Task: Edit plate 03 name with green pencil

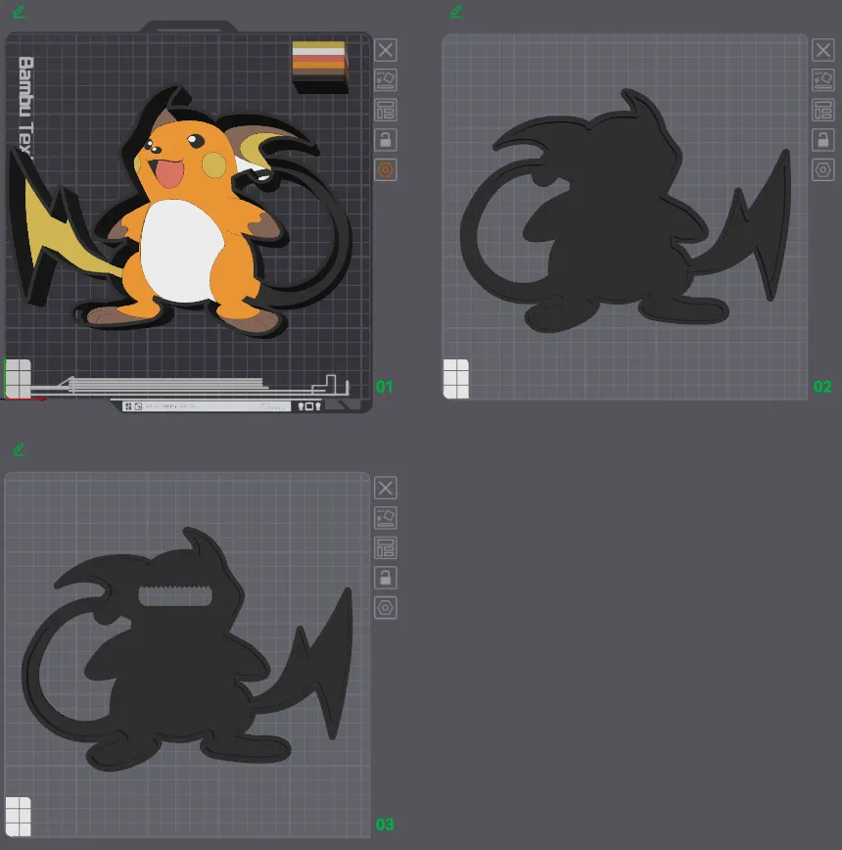Action: pos(18,449)
